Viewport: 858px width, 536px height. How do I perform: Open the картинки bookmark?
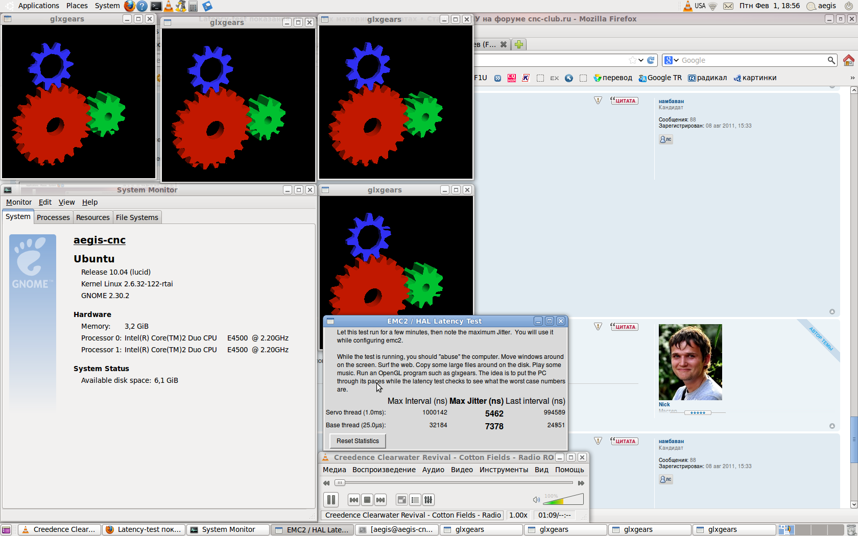point(755,78)
